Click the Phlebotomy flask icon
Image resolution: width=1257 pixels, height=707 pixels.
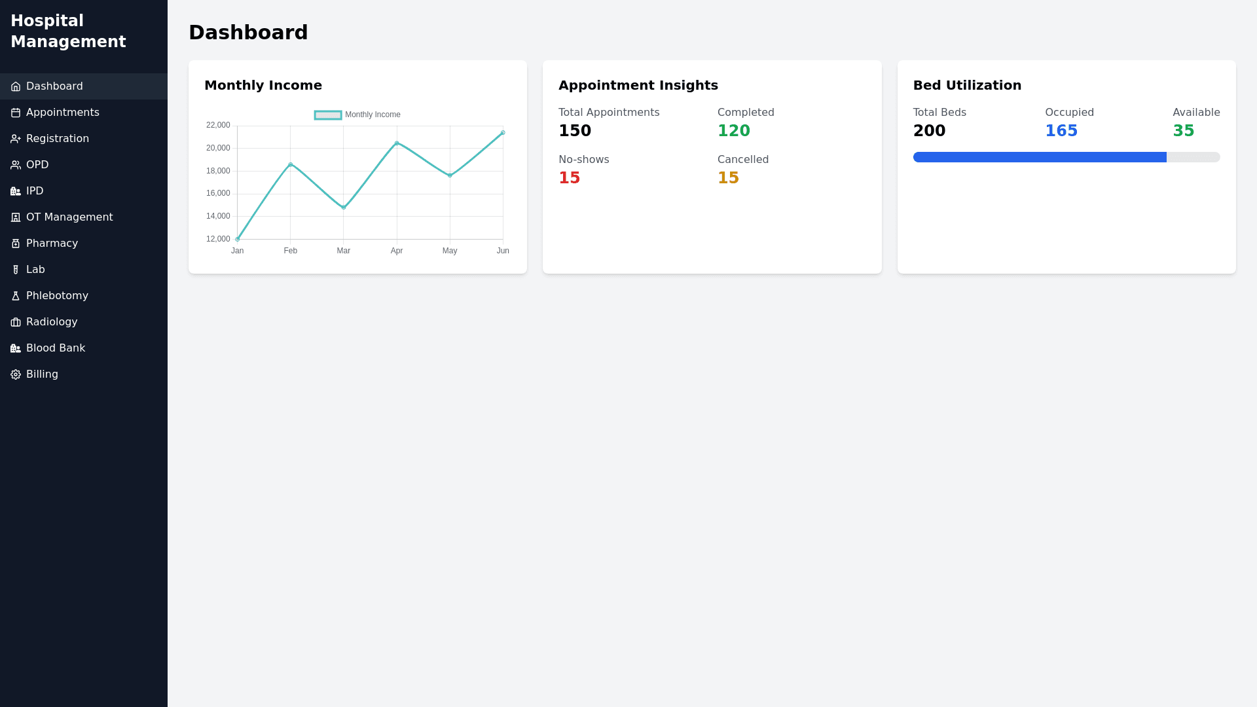[x=16, y=296]
